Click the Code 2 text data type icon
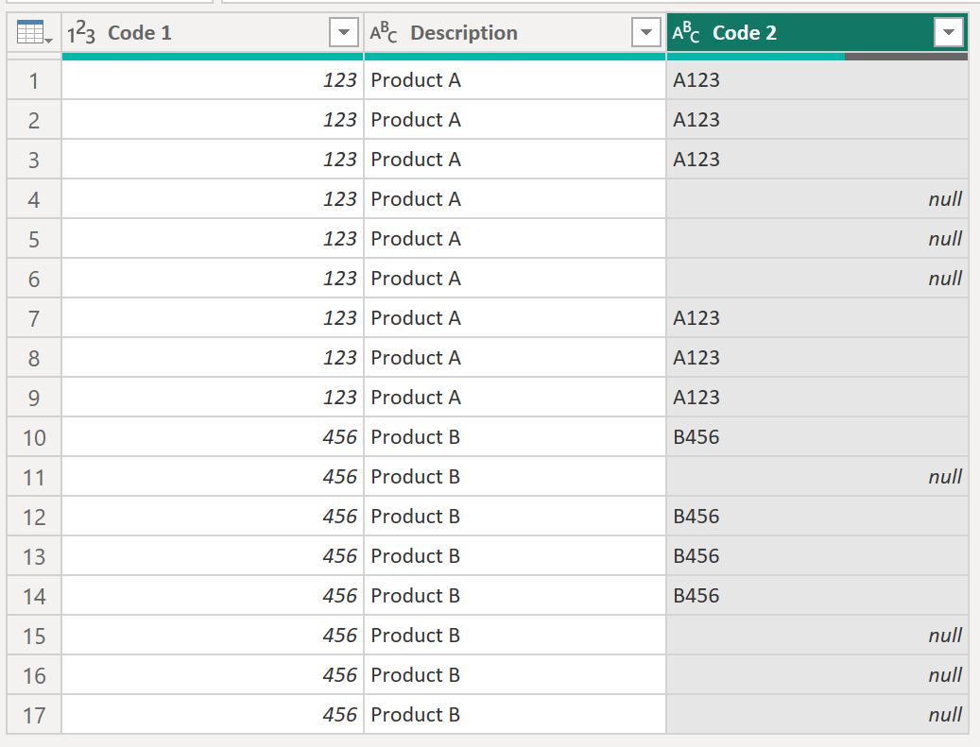The width and height of the screenshot is (980, 747). coord(686,32)
